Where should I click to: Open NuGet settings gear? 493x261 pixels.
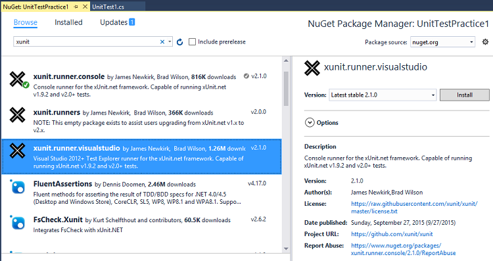pyautogui.click(x=486, y=42)
